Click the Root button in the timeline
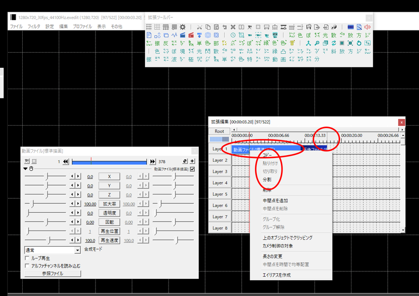This screenshot has width=419, height=296. click(x=219, y=131)
